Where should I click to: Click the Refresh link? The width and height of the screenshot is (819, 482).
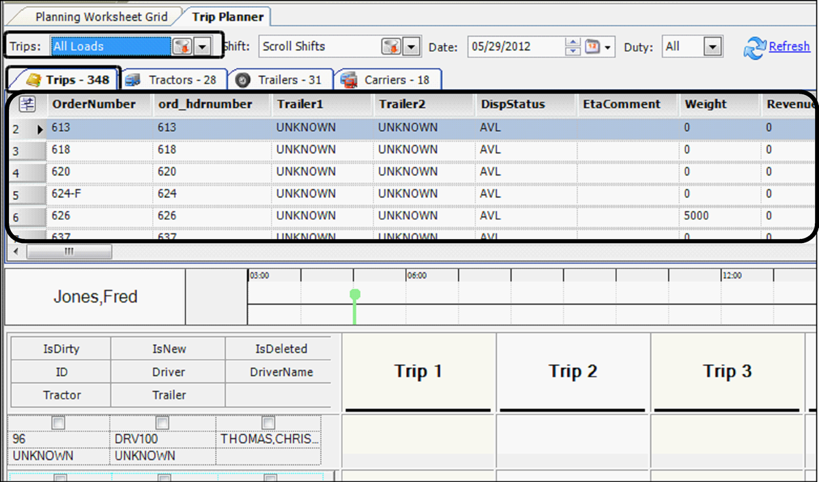point(790,46)
